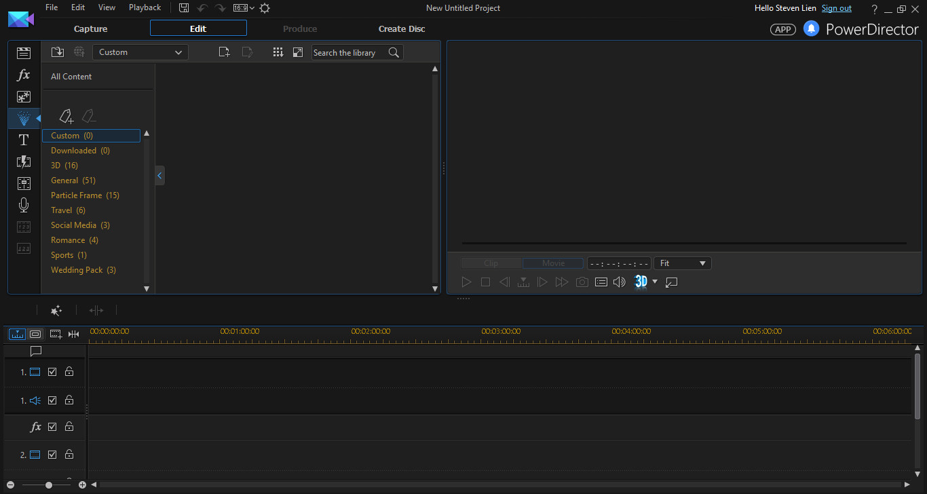Image resolution: width=927 pixels, height=494 pixels.
Task: Open the Voice-Over Recording microphone icon
Action: click(24, 205)
